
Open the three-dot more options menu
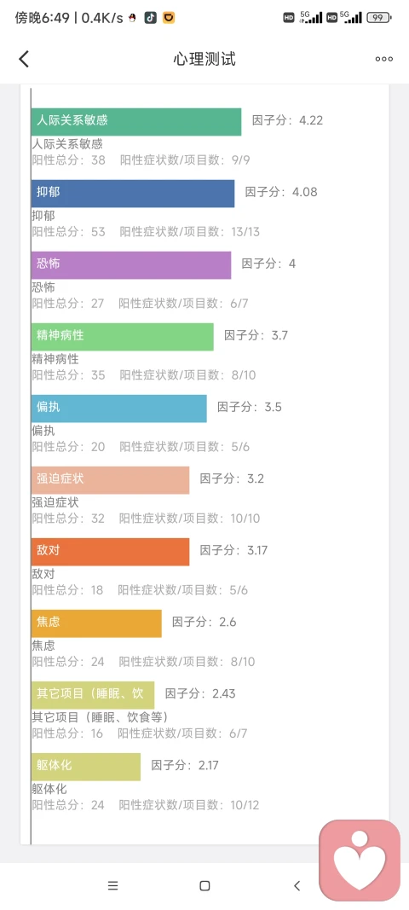pyautogui.click(x=384, y=59)
